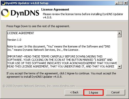
Task: Click the empty scrollbar track below the thumb
Action: click(120, 51)
